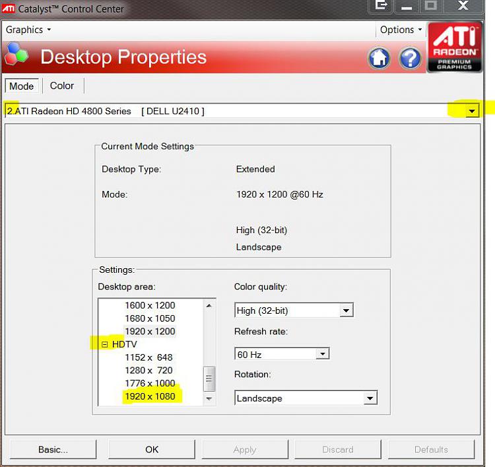
Task: Select 1280 x 720 HDTV mode
Action: 148,371
